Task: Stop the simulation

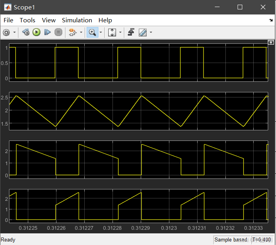Action: [x=58, y=32]
